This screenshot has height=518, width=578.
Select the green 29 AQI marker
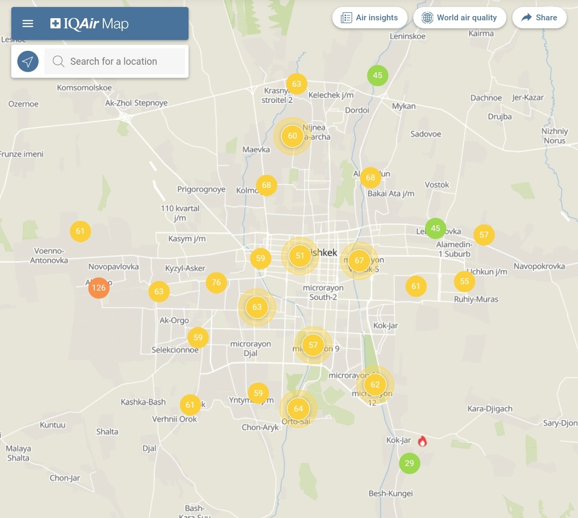click(409, 463)
